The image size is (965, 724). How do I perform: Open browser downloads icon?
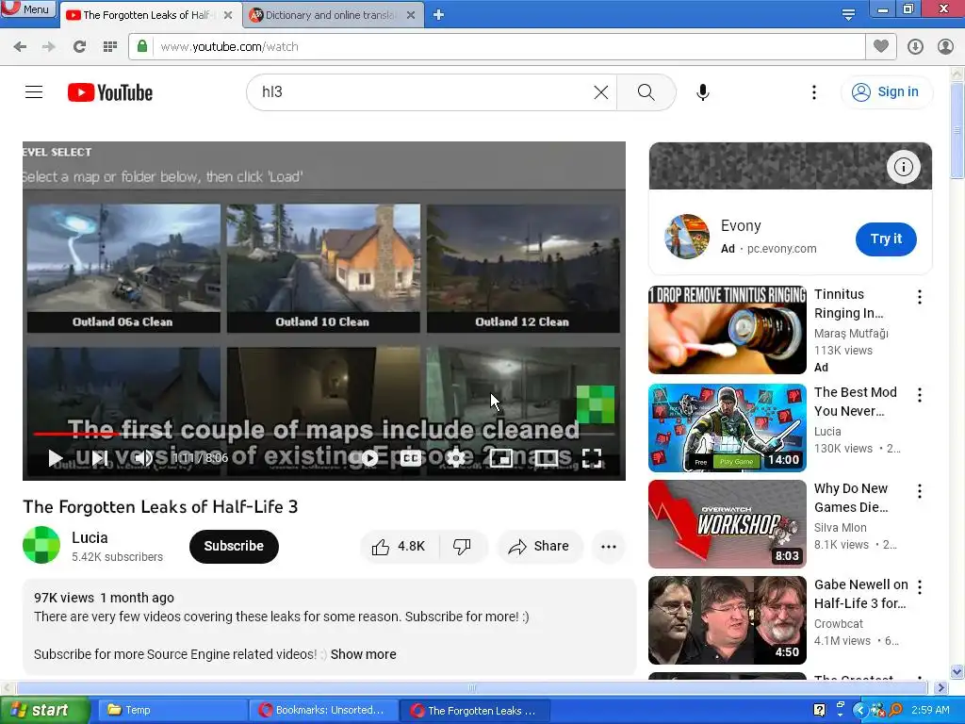915,47
